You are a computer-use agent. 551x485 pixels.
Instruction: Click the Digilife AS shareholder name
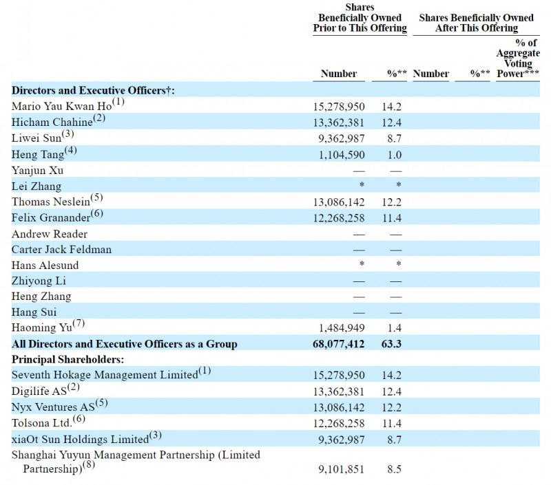tap(39, 391)
